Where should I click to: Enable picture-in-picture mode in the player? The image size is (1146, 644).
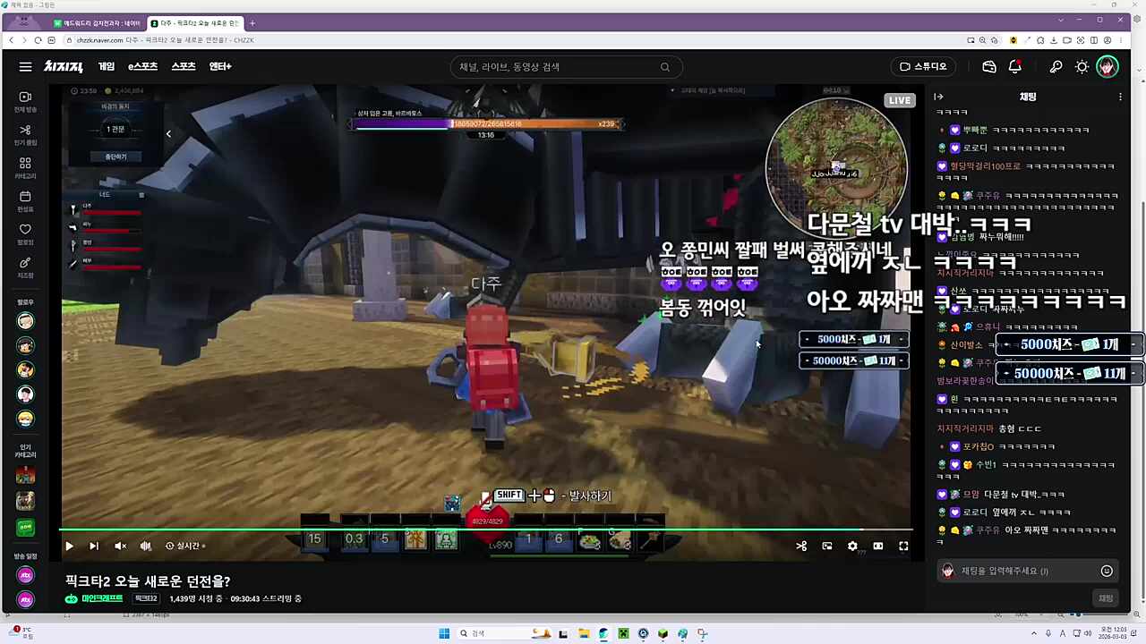(x=826, y=546)
